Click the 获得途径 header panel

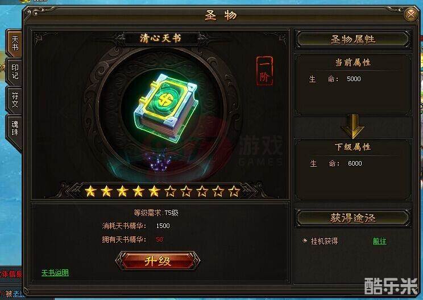353,218
